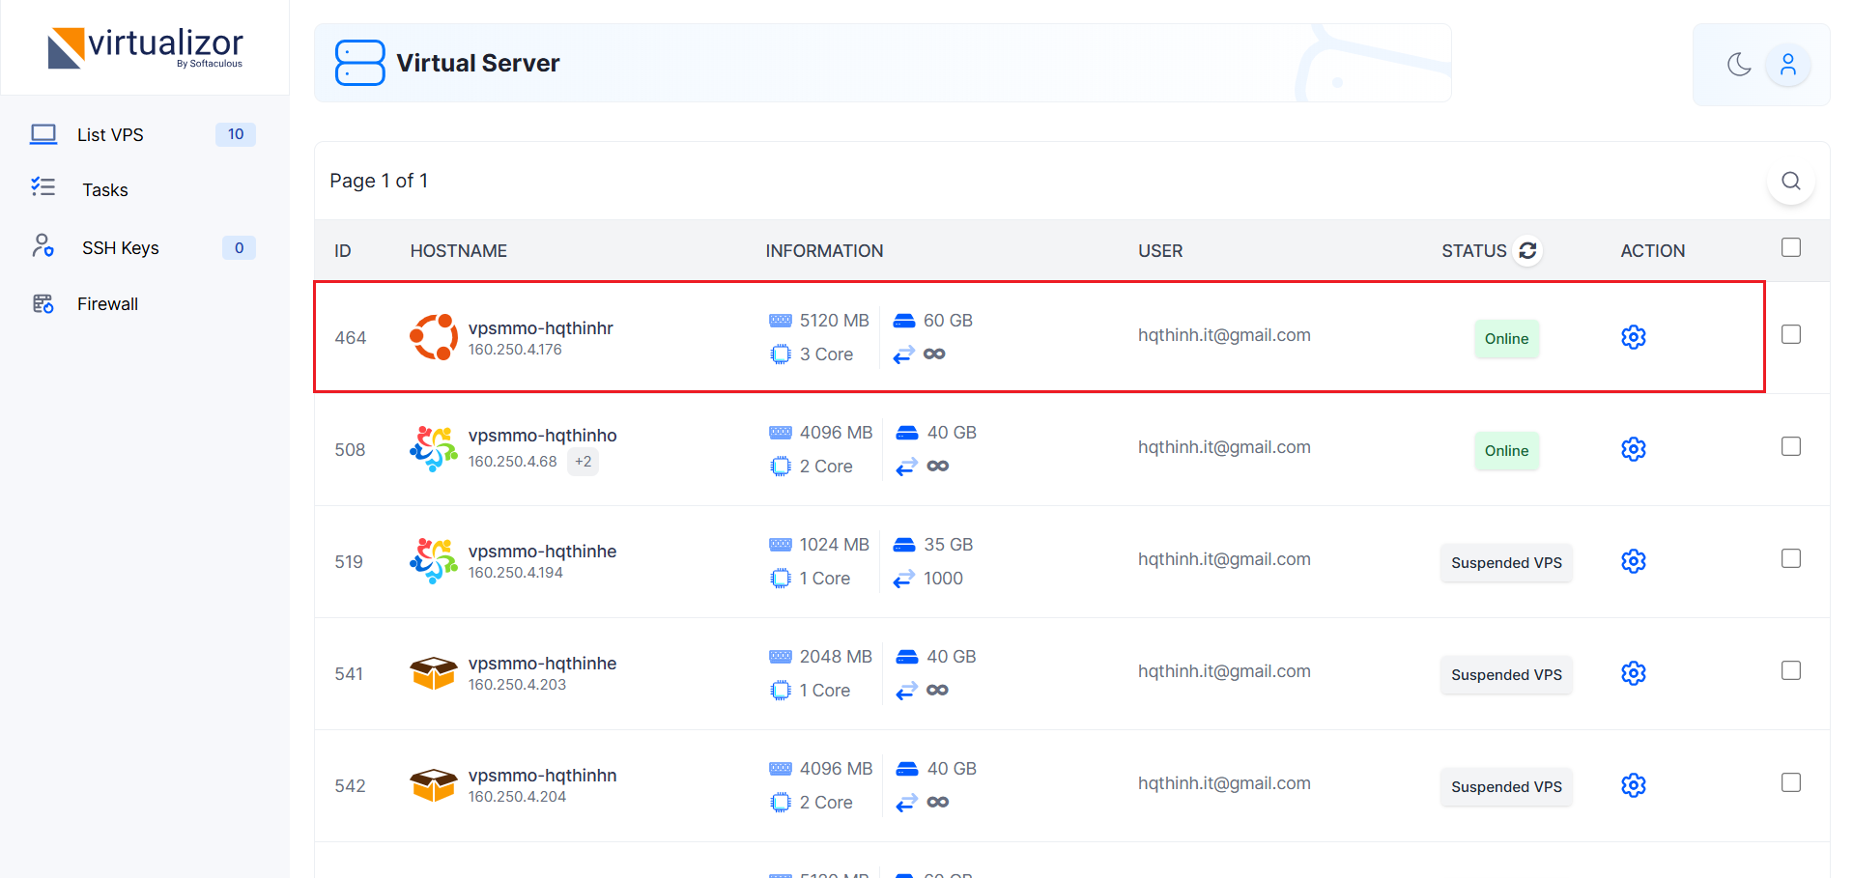The height and width of the screenshot is (878, 1853).
Task: Refresh VPS status with the reload icon
Action: pyautogui.click(x=1527, y=251)
